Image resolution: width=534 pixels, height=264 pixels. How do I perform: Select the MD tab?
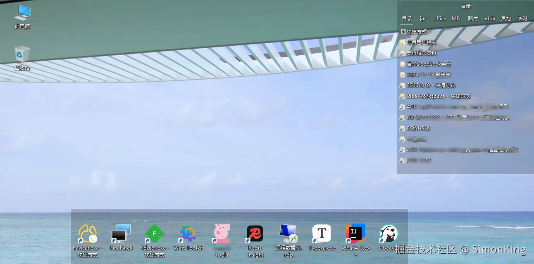tap(456, 19)
